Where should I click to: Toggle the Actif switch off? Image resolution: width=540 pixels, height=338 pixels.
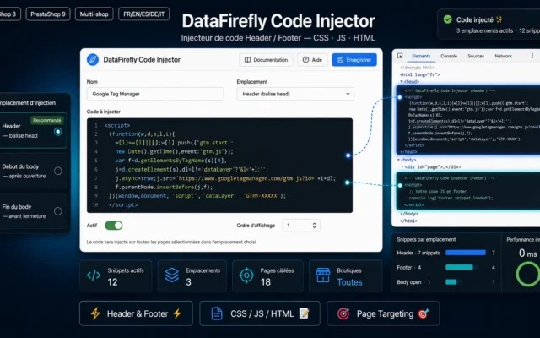(x=114, y=226)
